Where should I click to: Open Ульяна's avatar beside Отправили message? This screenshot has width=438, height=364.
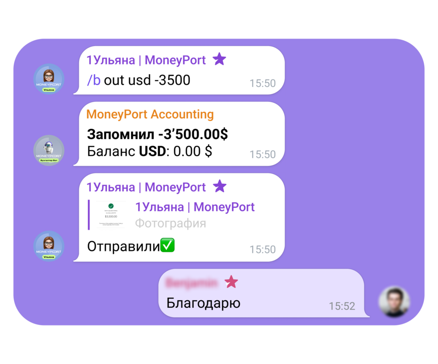(x=49, y=246)
